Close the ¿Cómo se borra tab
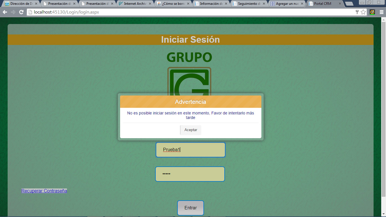 tap(188, 4)
